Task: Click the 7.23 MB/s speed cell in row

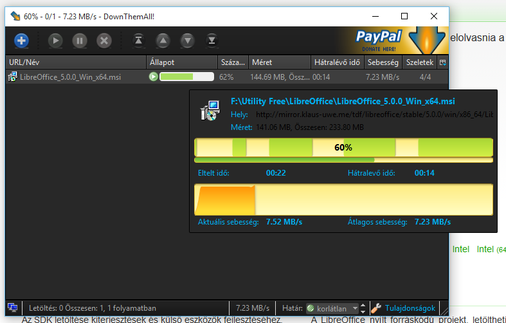Action: (x=383, y=77)
